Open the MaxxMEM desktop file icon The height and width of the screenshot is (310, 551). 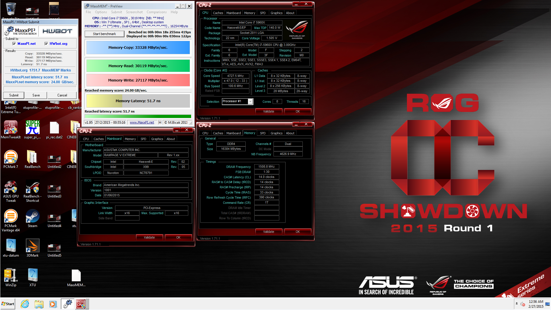(76, 278)
